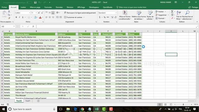Image resolution: width=199 pixels, height=112 pixels.
Task: Open Styles de cellules gallery
Action: click(150, 15)
